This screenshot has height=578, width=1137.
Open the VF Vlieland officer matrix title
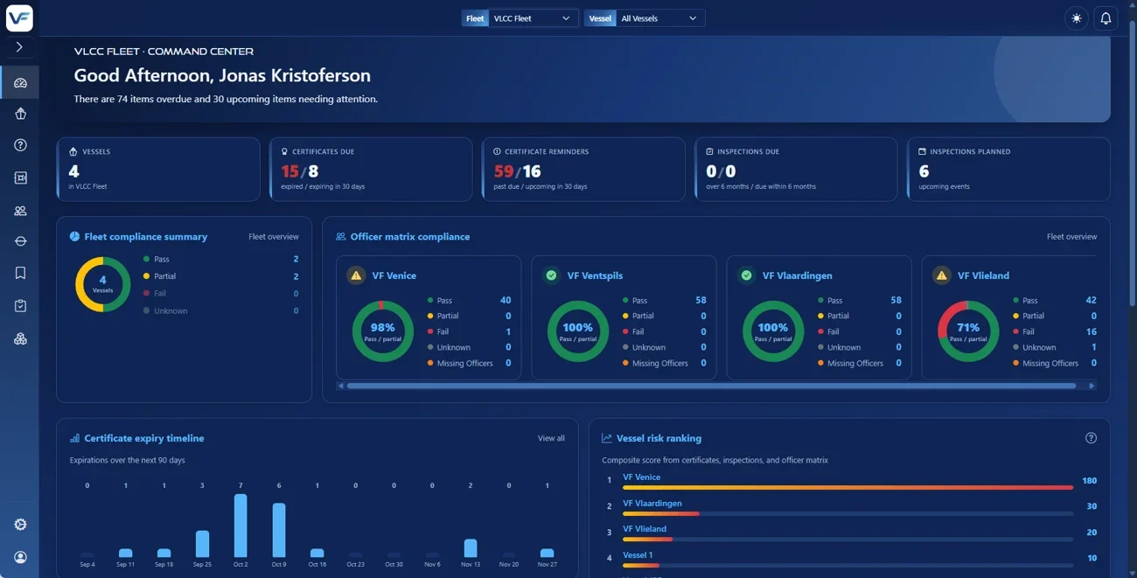pyautogui.click(x=983, y=275)
